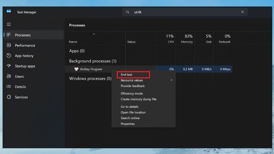The width and height of the screenshot is (274, 154).
Task: Open the hamburger navigation menu
Action: (9, 24)
